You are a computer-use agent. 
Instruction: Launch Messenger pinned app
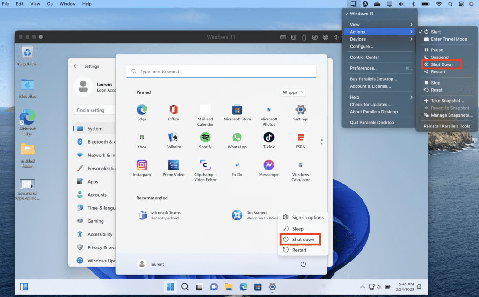click(269, 168)
